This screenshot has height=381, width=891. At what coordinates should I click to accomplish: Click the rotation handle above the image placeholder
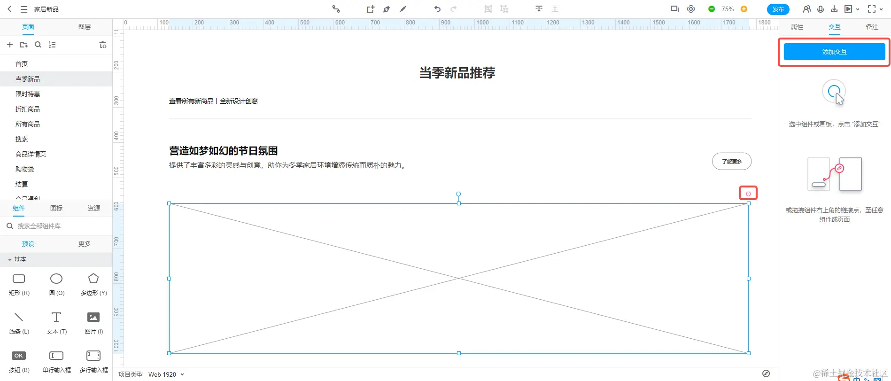[x=458, y=194]
